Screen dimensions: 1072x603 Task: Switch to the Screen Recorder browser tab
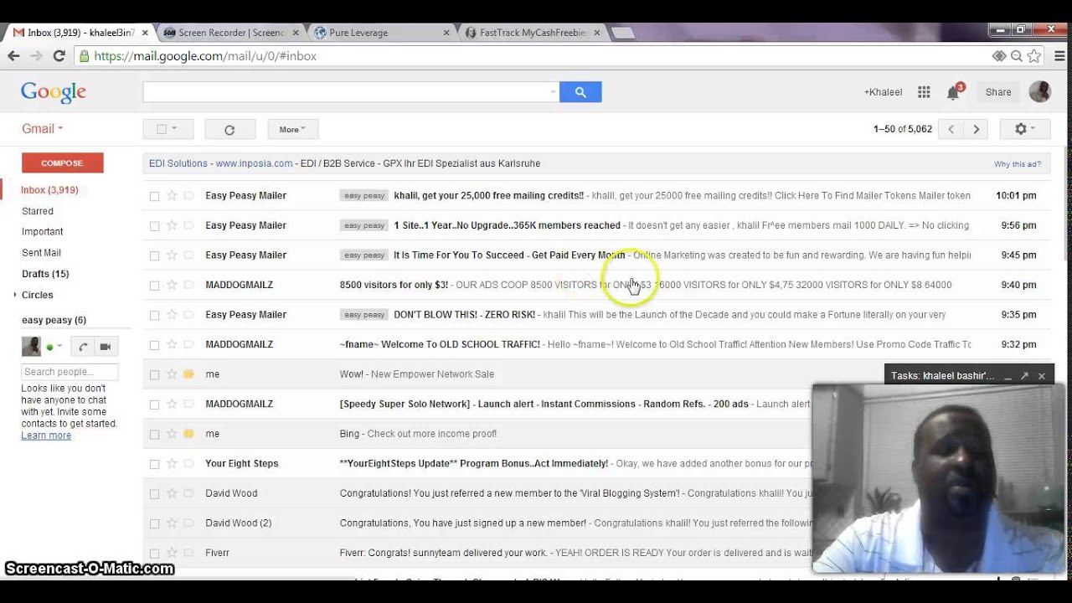click(x=231, y=33)
